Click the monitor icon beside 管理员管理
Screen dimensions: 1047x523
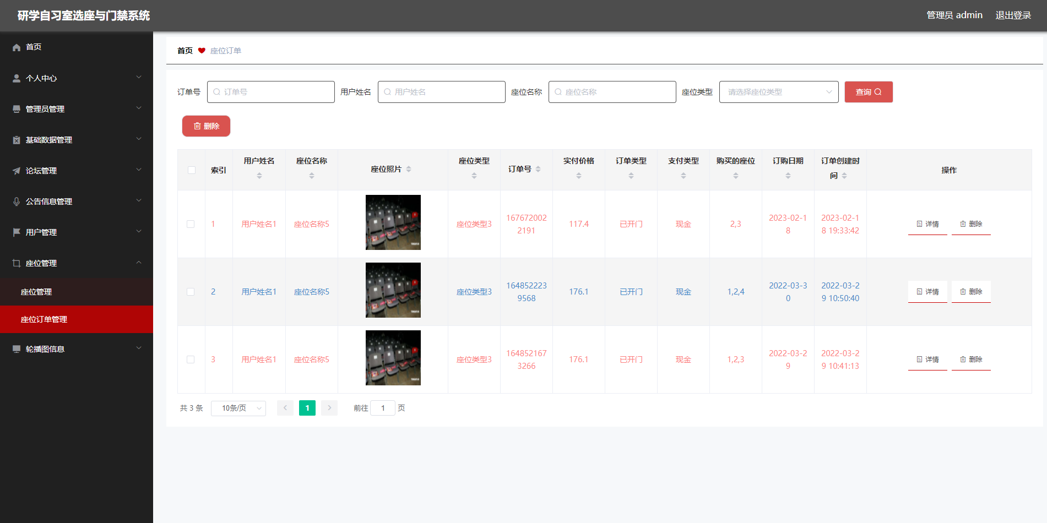(x=17, y=109)
